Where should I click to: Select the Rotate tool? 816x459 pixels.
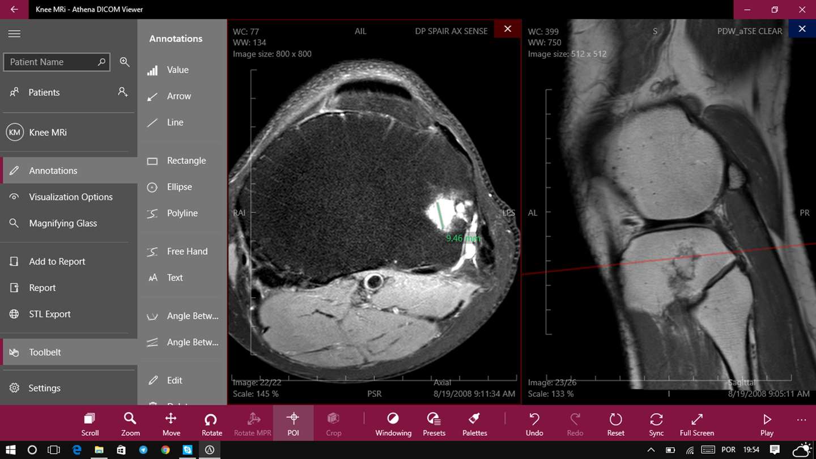[x=212, y=424]
